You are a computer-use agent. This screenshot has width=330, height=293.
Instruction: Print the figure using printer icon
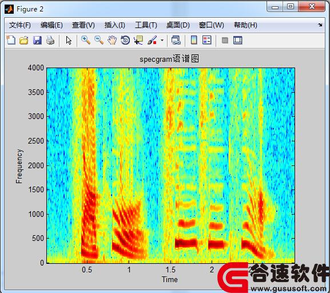(50, 40)
